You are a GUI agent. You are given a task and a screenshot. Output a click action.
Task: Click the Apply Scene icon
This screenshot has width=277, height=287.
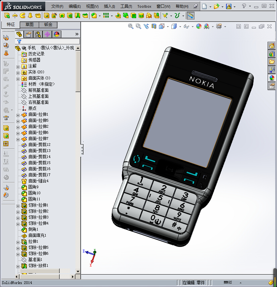207,26
